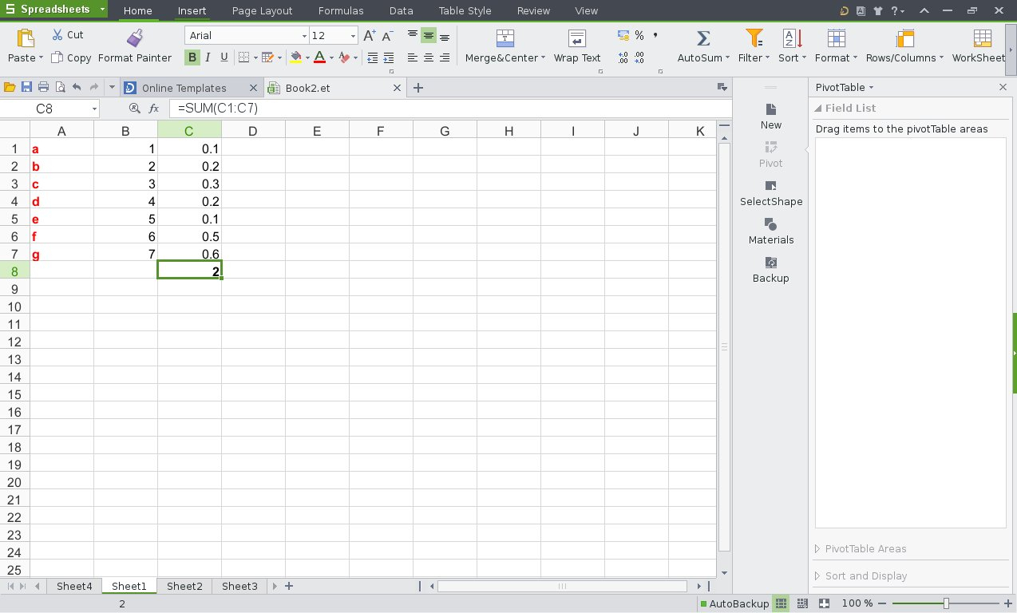Open the PivotTable pane title dropdown

tap(871, 88)
